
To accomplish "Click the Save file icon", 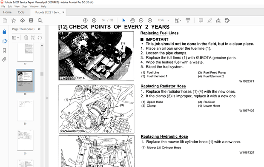I will coord(5,20).
